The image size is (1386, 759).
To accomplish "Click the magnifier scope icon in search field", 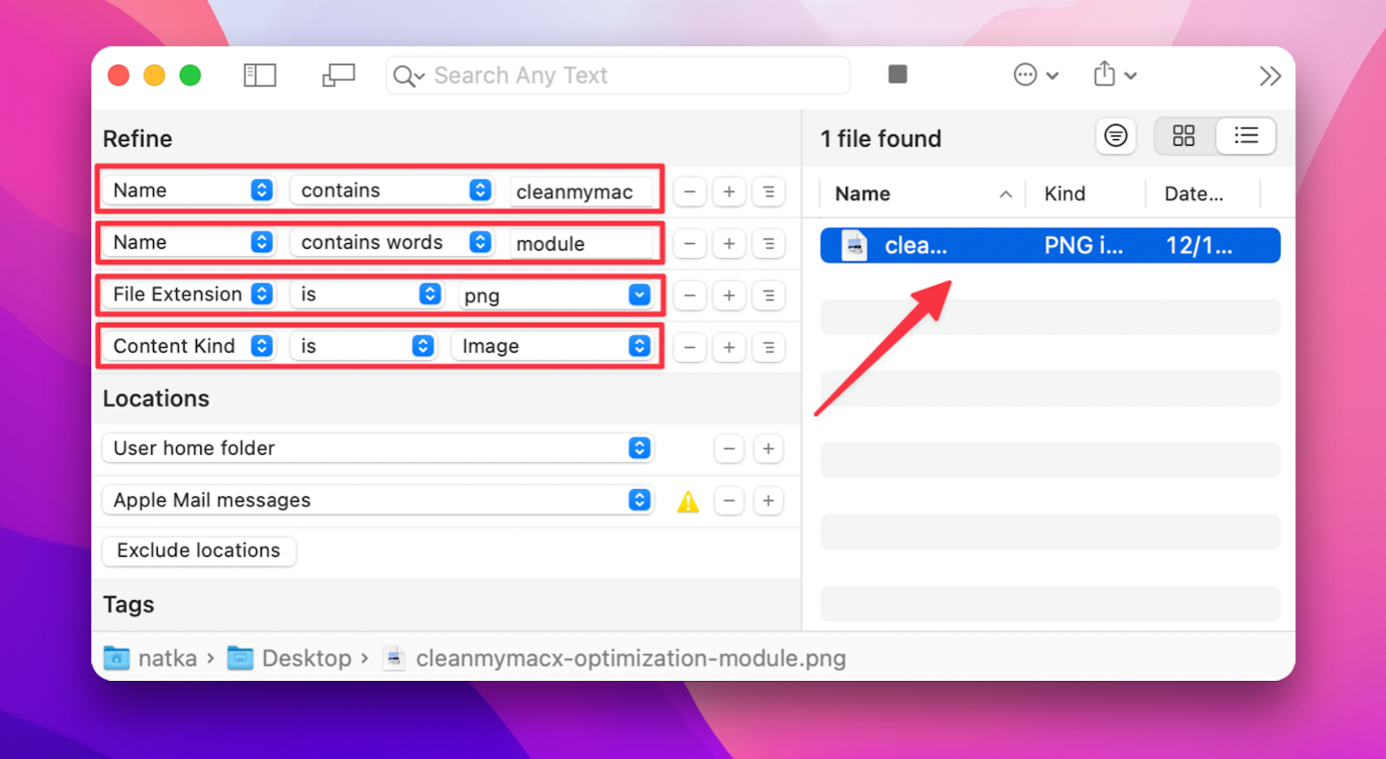I will (x=406, y=75).
